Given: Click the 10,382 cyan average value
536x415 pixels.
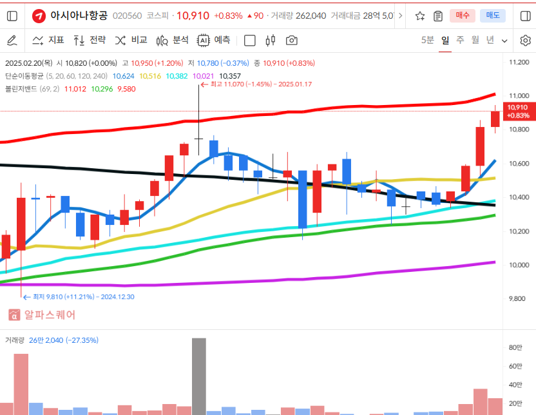Looking at the screenshot, I should 177,76.
